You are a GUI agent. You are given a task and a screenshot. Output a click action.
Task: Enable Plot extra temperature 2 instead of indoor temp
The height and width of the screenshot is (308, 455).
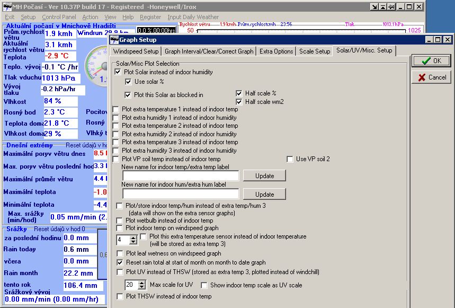coord(116,126)
